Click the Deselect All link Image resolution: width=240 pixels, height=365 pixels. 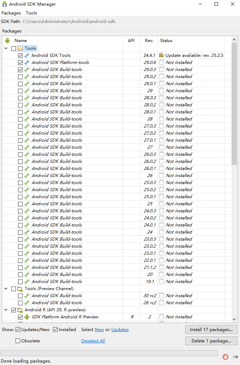coord(93,341)
